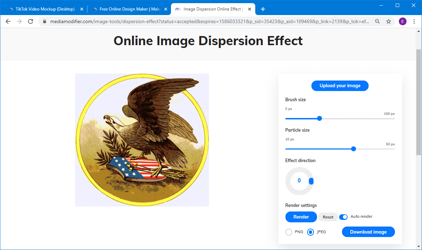Click the browser forward arrow
Viewport: 422px width, 250px height.
pos(19,21)
